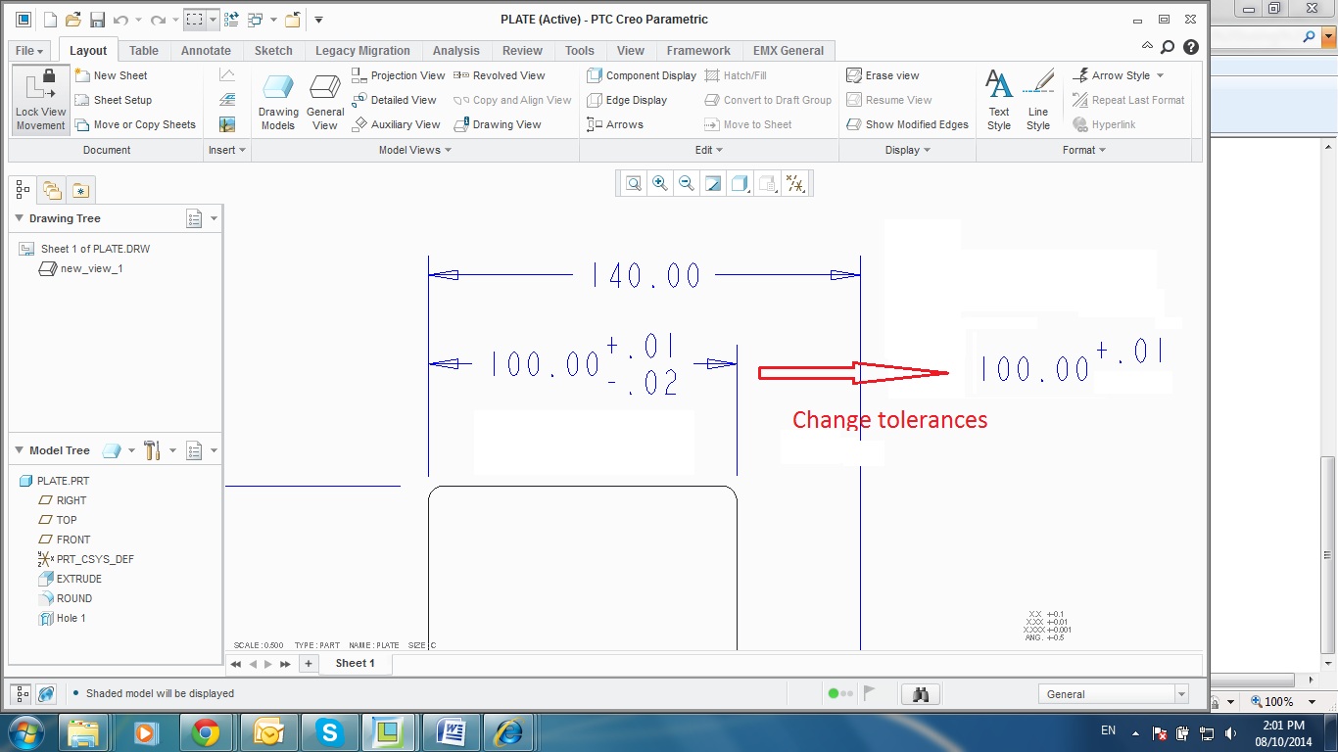
Task: Open Drawing View properties
Action: [498, 124]
